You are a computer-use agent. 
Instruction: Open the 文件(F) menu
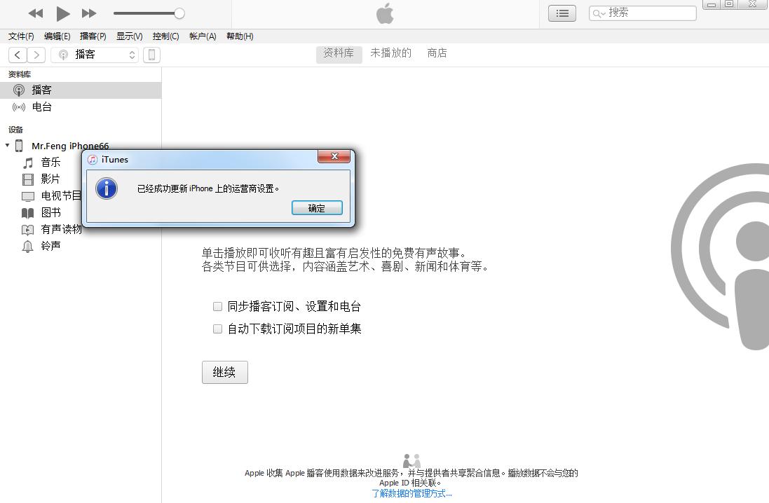click(21, 36)
